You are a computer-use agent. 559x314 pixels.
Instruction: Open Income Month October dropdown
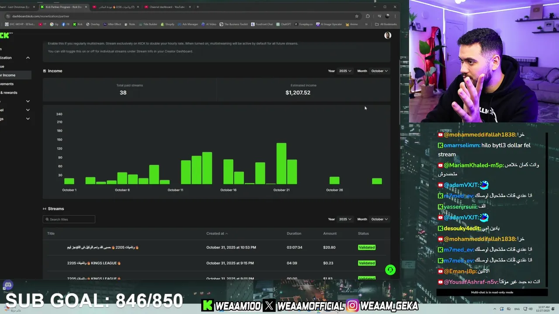pyautogui.click(x=379, y=71)
